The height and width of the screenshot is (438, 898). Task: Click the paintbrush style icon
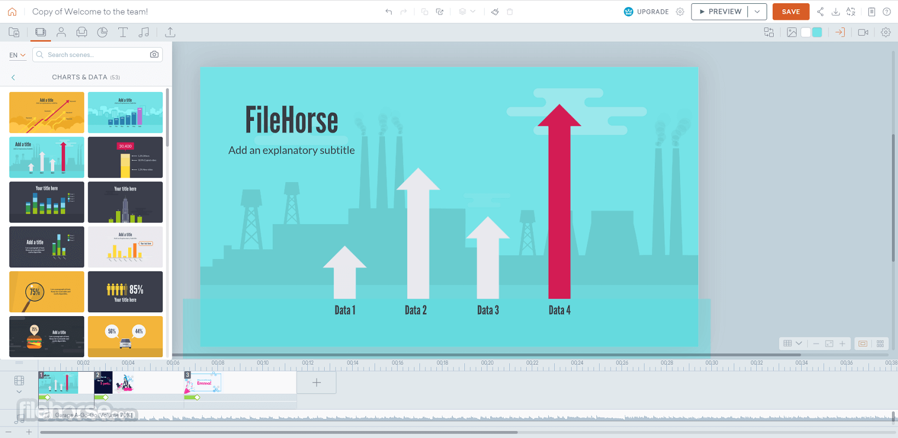tap(495, 11)
